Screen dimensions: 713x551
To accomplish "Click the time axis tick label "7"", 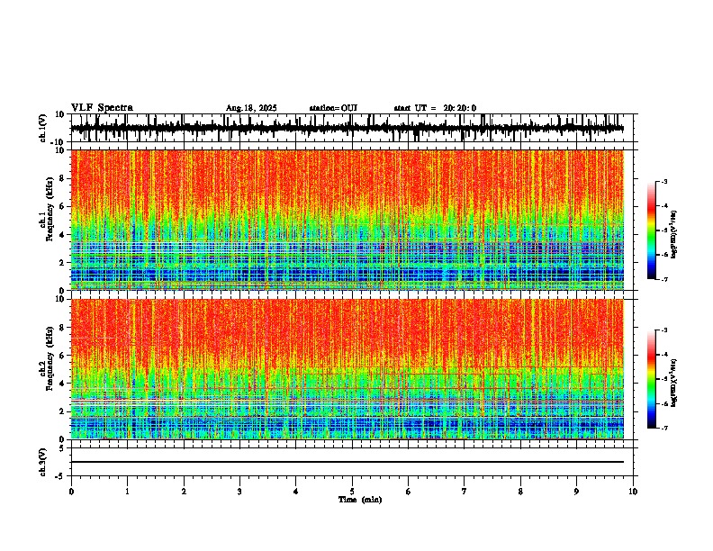I will pos(465,492).
